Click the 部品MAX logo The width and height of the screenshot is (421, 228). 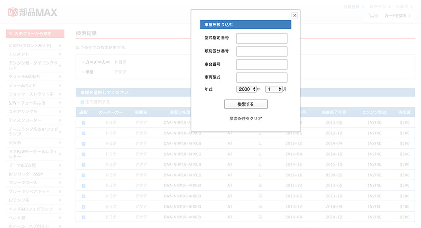pos(32,12)
